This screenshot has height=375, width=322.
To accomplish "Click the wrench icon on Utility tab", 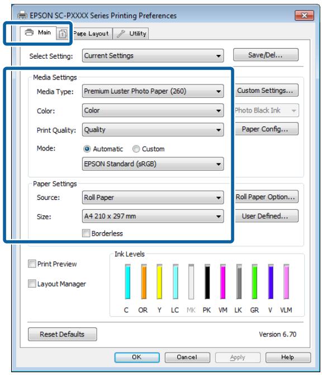I will coord(121,34).
